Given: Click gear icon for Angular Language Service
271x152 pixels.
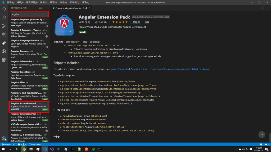Looking at the screenshot, I should (47, 47).
